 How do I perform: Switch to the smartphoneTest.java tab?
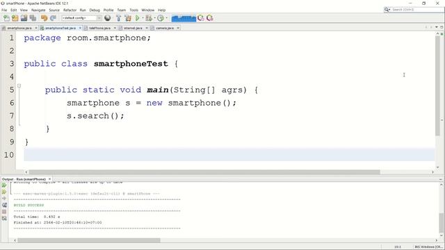coord(60,28)
